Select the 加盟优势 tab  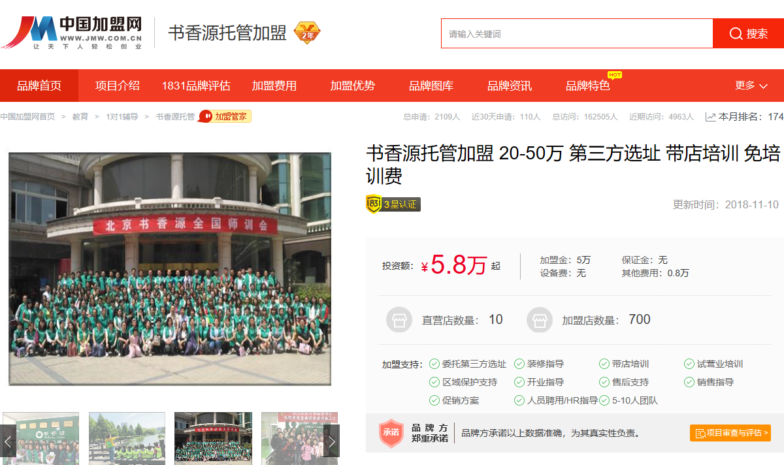tap(353, 86)
